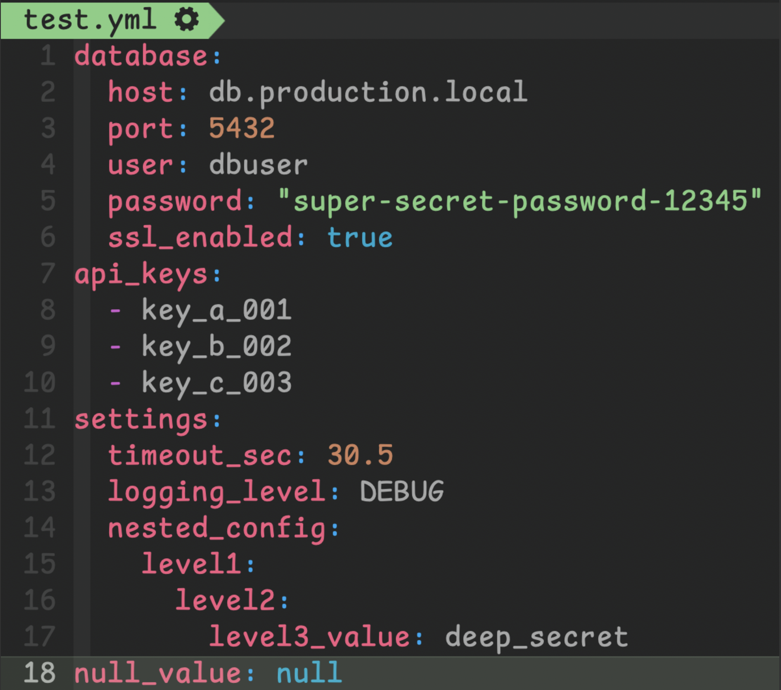
Task: Select the settings key on line 11
Action: (143, 418)
